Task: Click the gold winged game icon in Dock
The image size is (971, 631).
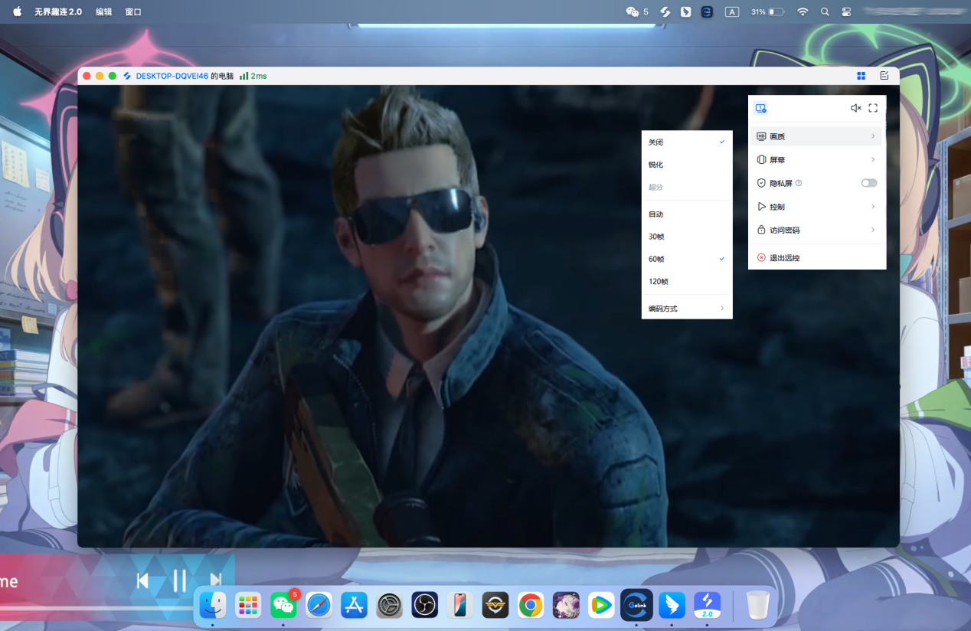Action: point(495,605)
